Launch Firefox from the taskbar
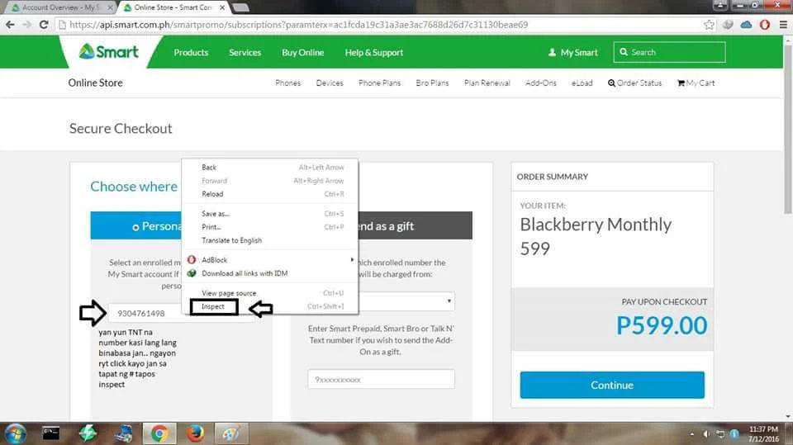Image resolution: width=793 pixels, height=445 pixels. (x=195, y=433)
